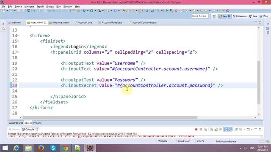Open the Source menu
Screen dimensions: 271x152
point(18,7)
